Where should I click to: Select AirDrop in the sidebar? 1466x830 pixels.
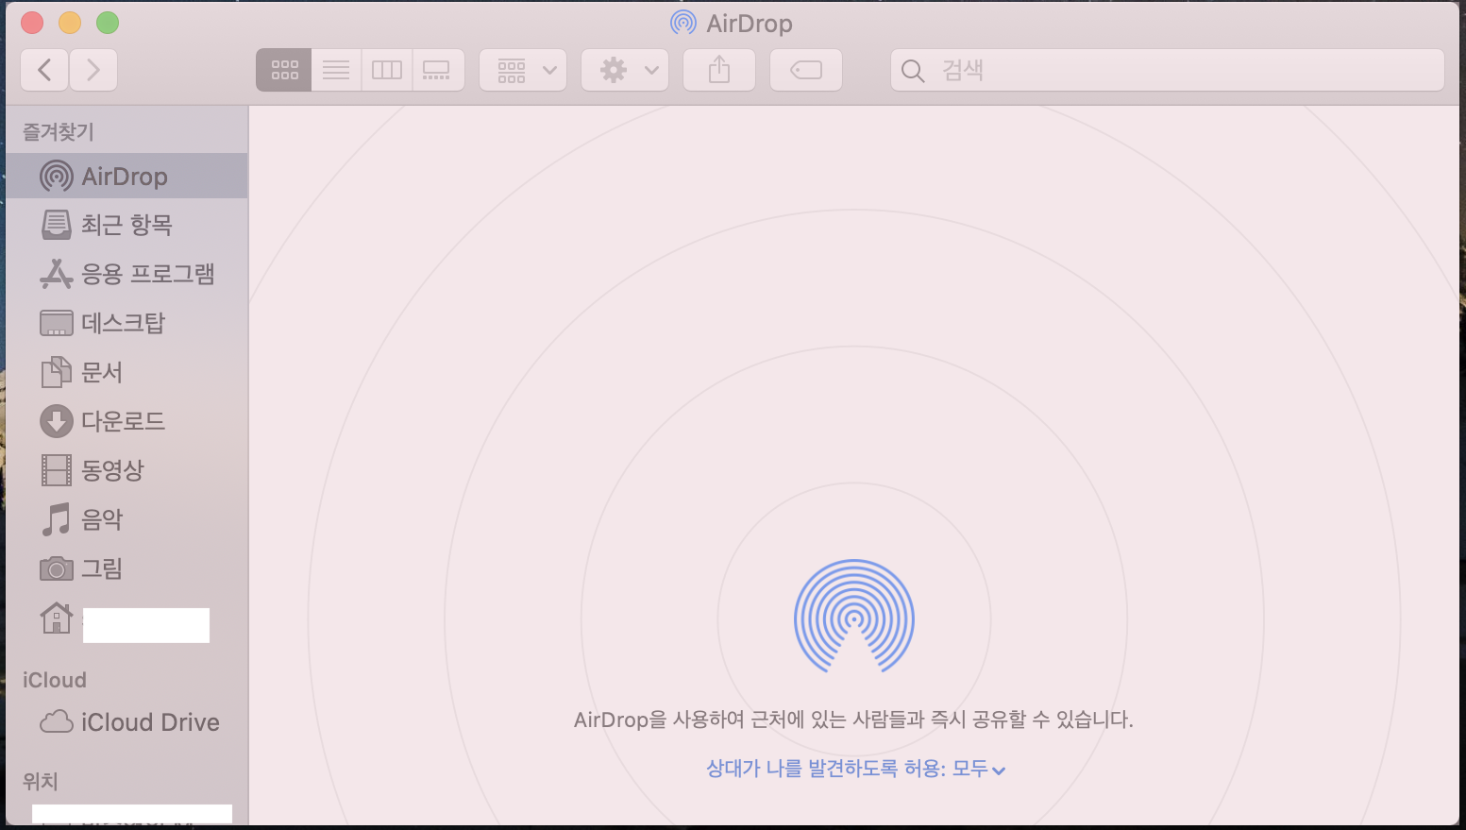(126, 177)
